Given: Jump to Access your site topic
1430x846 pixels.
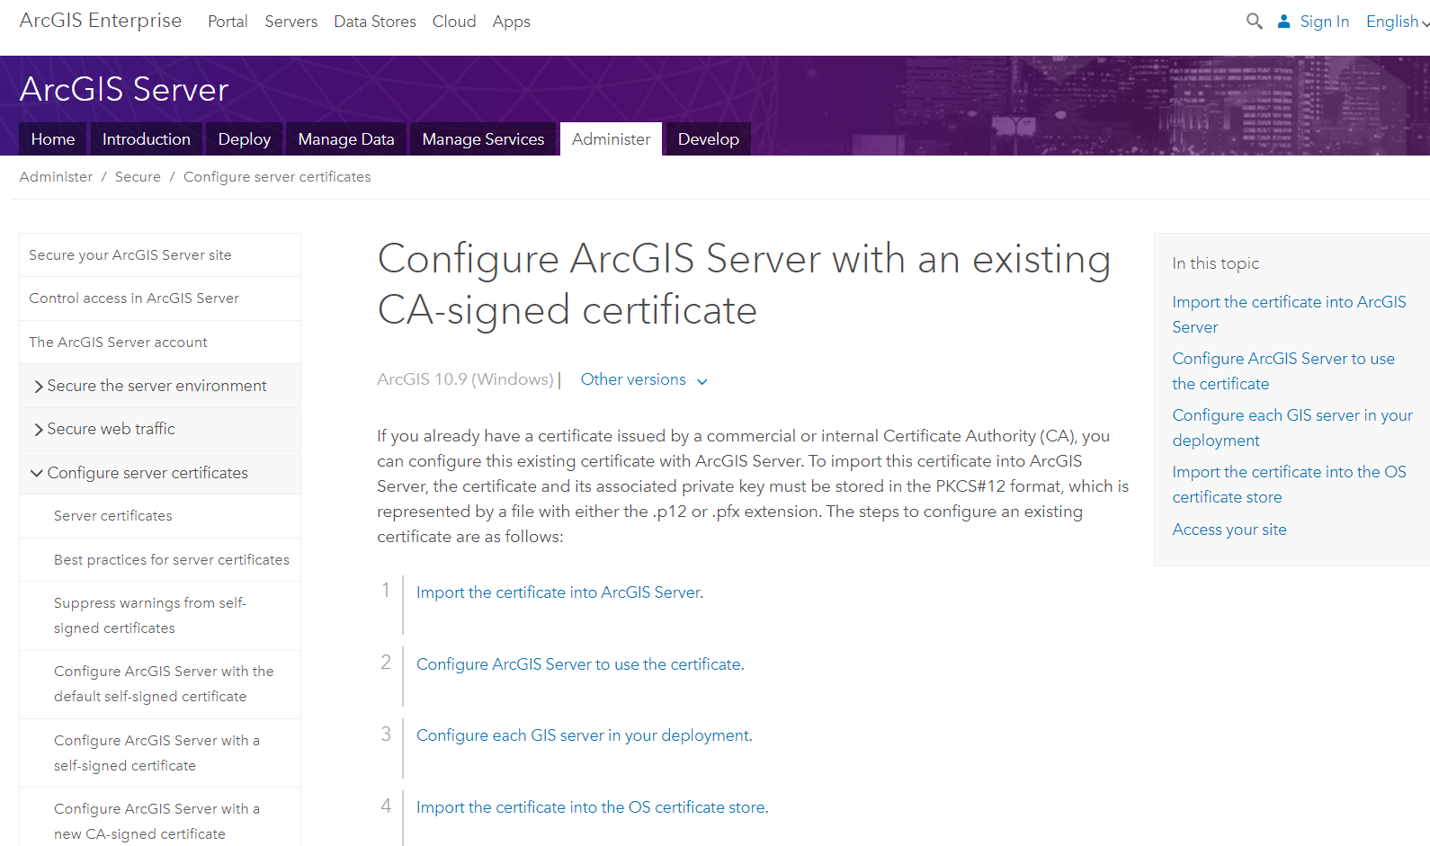Looking at the screenshot, I should pyautogui.click(x=1229, y=530).
